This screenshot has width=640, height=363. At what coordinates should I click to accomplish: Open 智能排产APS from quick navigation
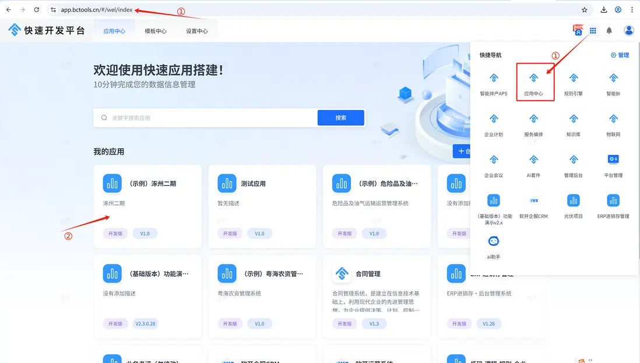point(493,82)
